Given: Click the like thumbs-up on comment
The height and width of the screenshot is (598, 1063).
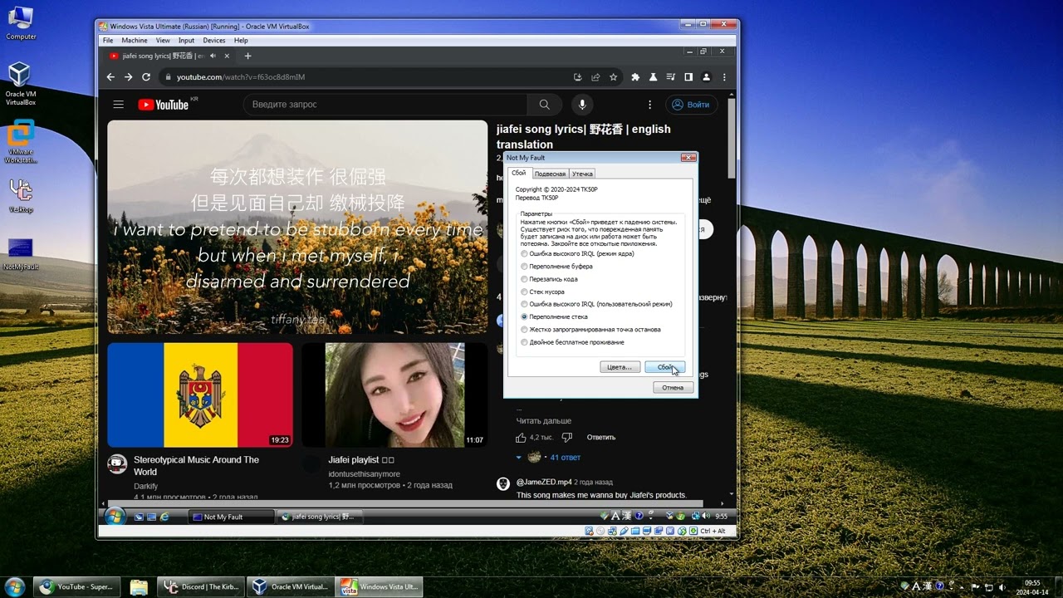Looking at the screenshot, I should pyautogui.click(x=521, y=437).
